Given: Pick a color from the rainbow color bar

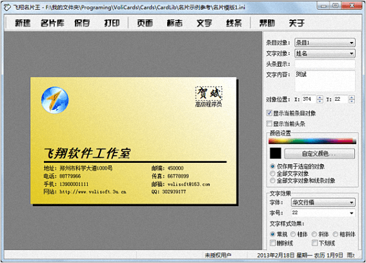Looking at the screenshot, I should click(x=312, y=141).
